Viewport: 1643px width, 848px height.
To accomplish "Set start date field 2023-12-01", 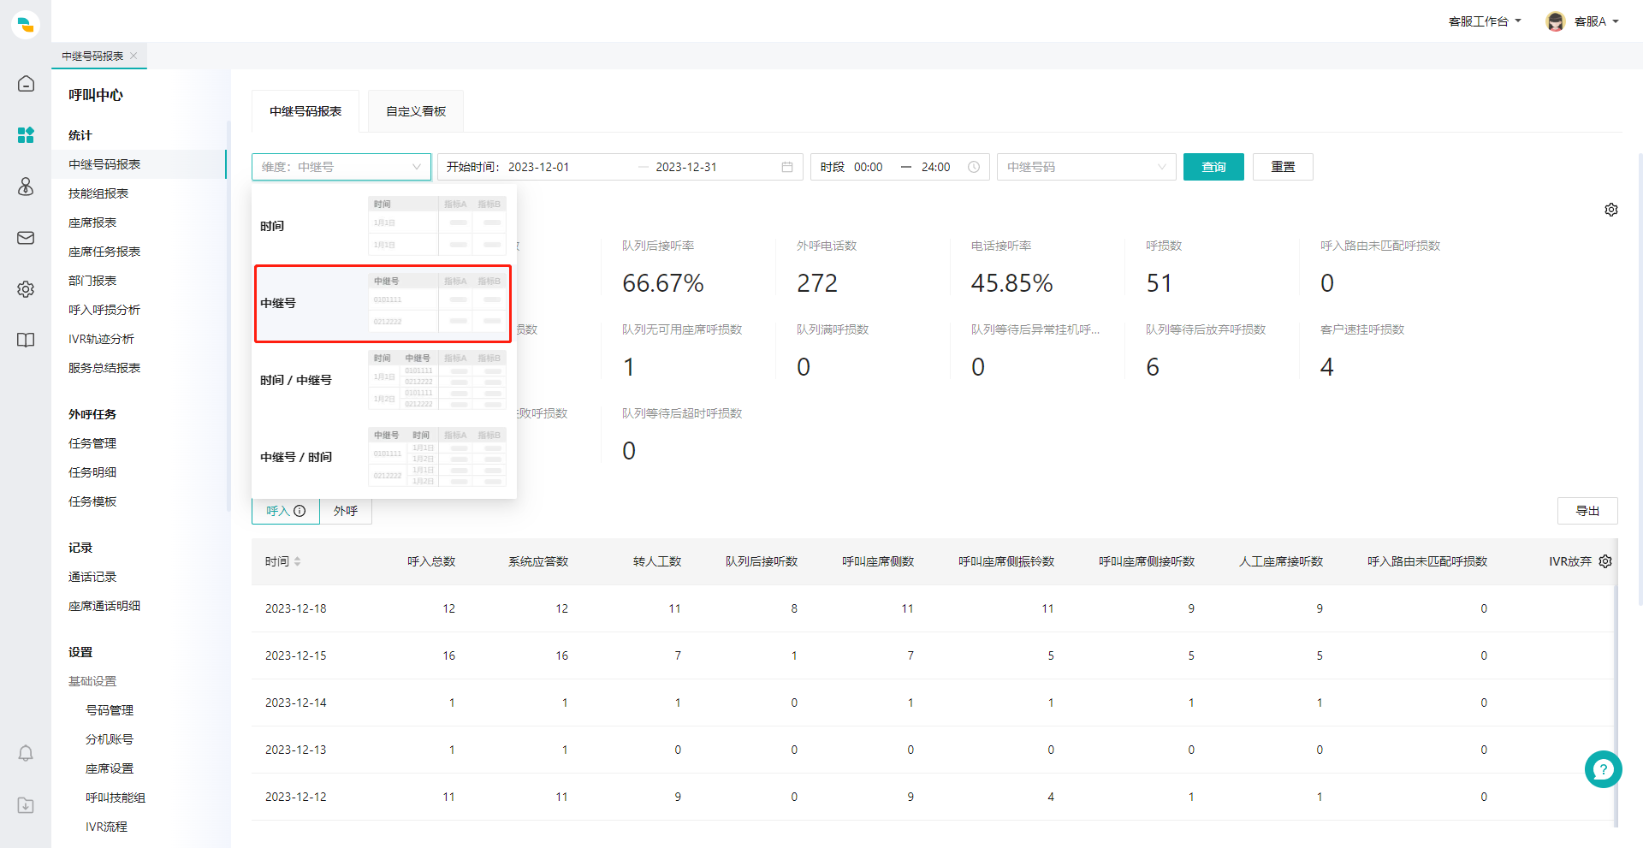I will tap(538, 167).
